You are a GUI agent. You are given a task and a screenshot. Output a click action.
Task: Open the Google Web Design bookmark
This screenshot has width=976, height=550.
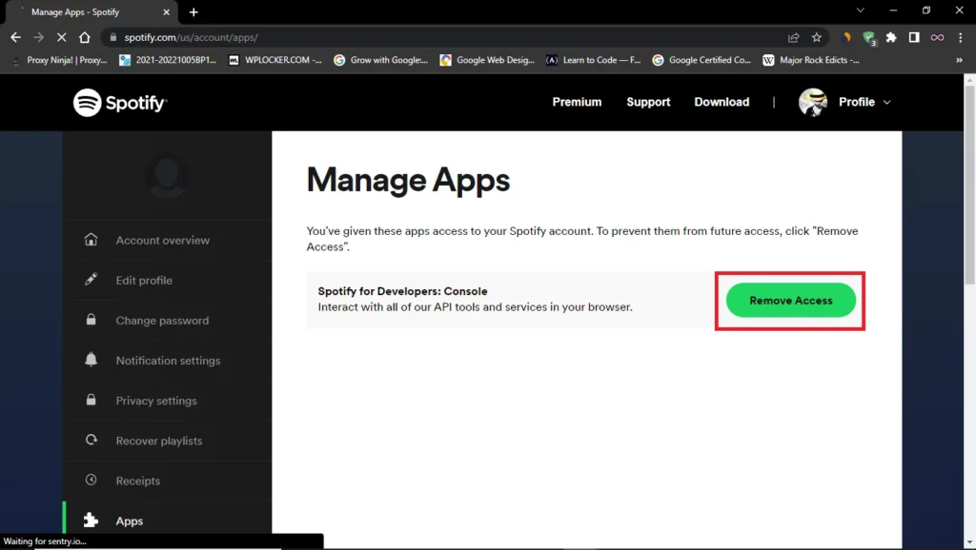[x=487, y=60]
